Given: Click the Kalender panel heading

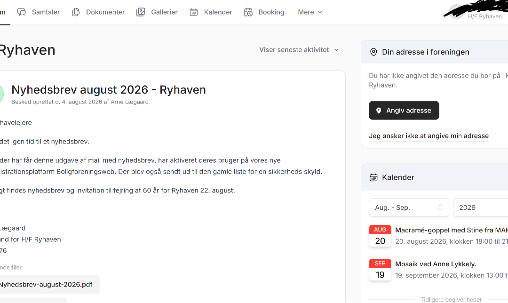Looking at the screenshot, I should (398, 177).
